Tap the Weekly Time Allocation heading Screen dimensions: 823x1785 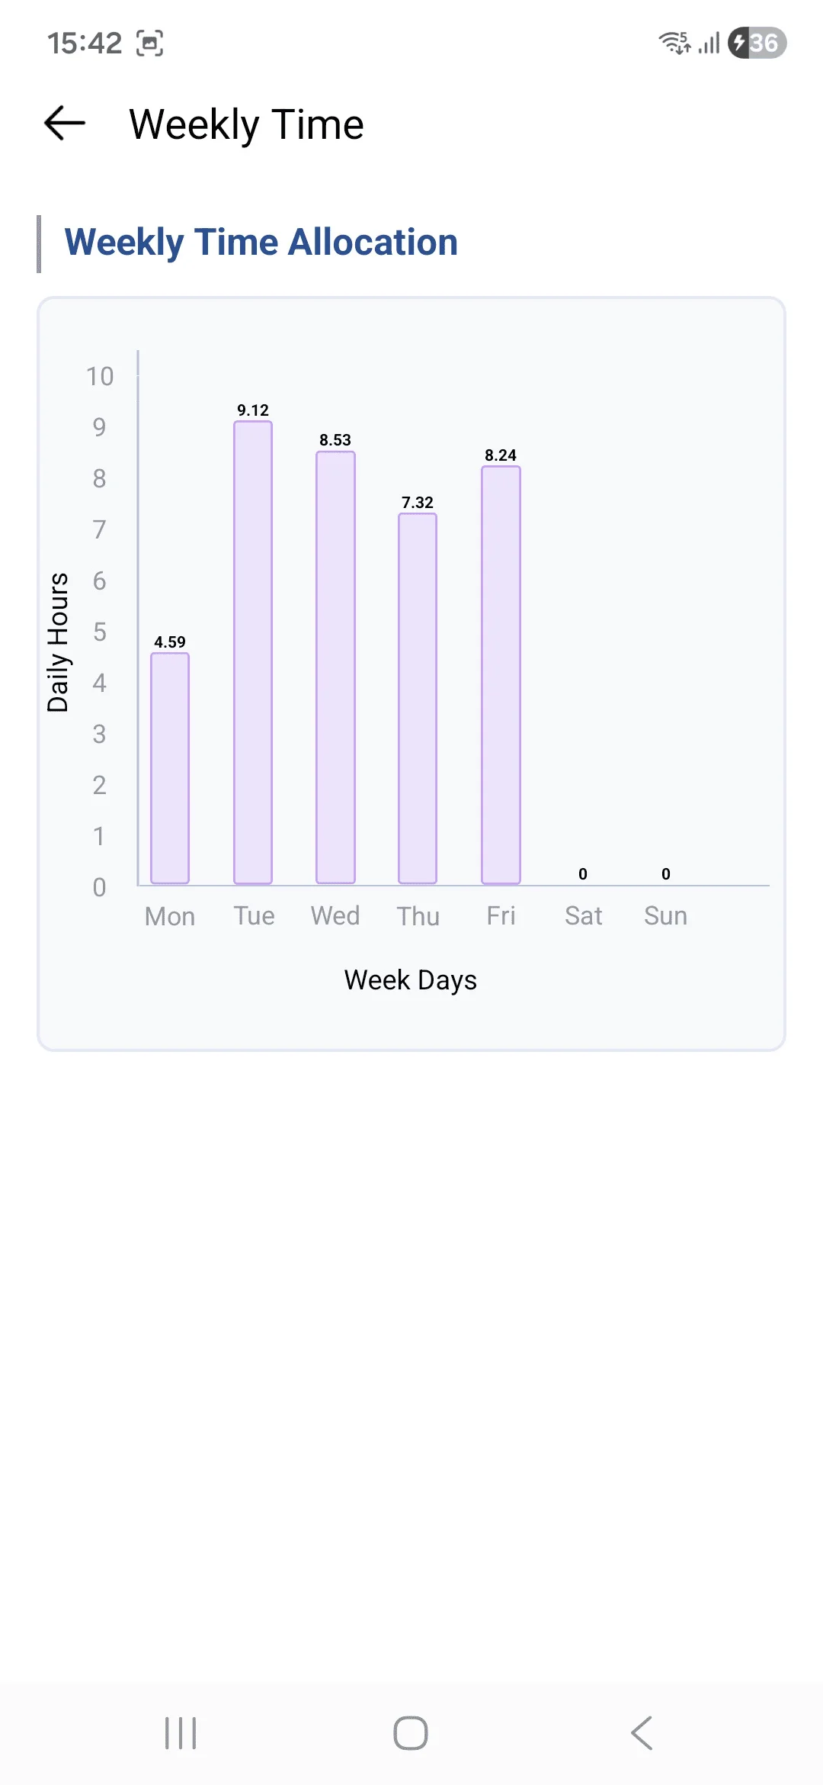point(261,243)
